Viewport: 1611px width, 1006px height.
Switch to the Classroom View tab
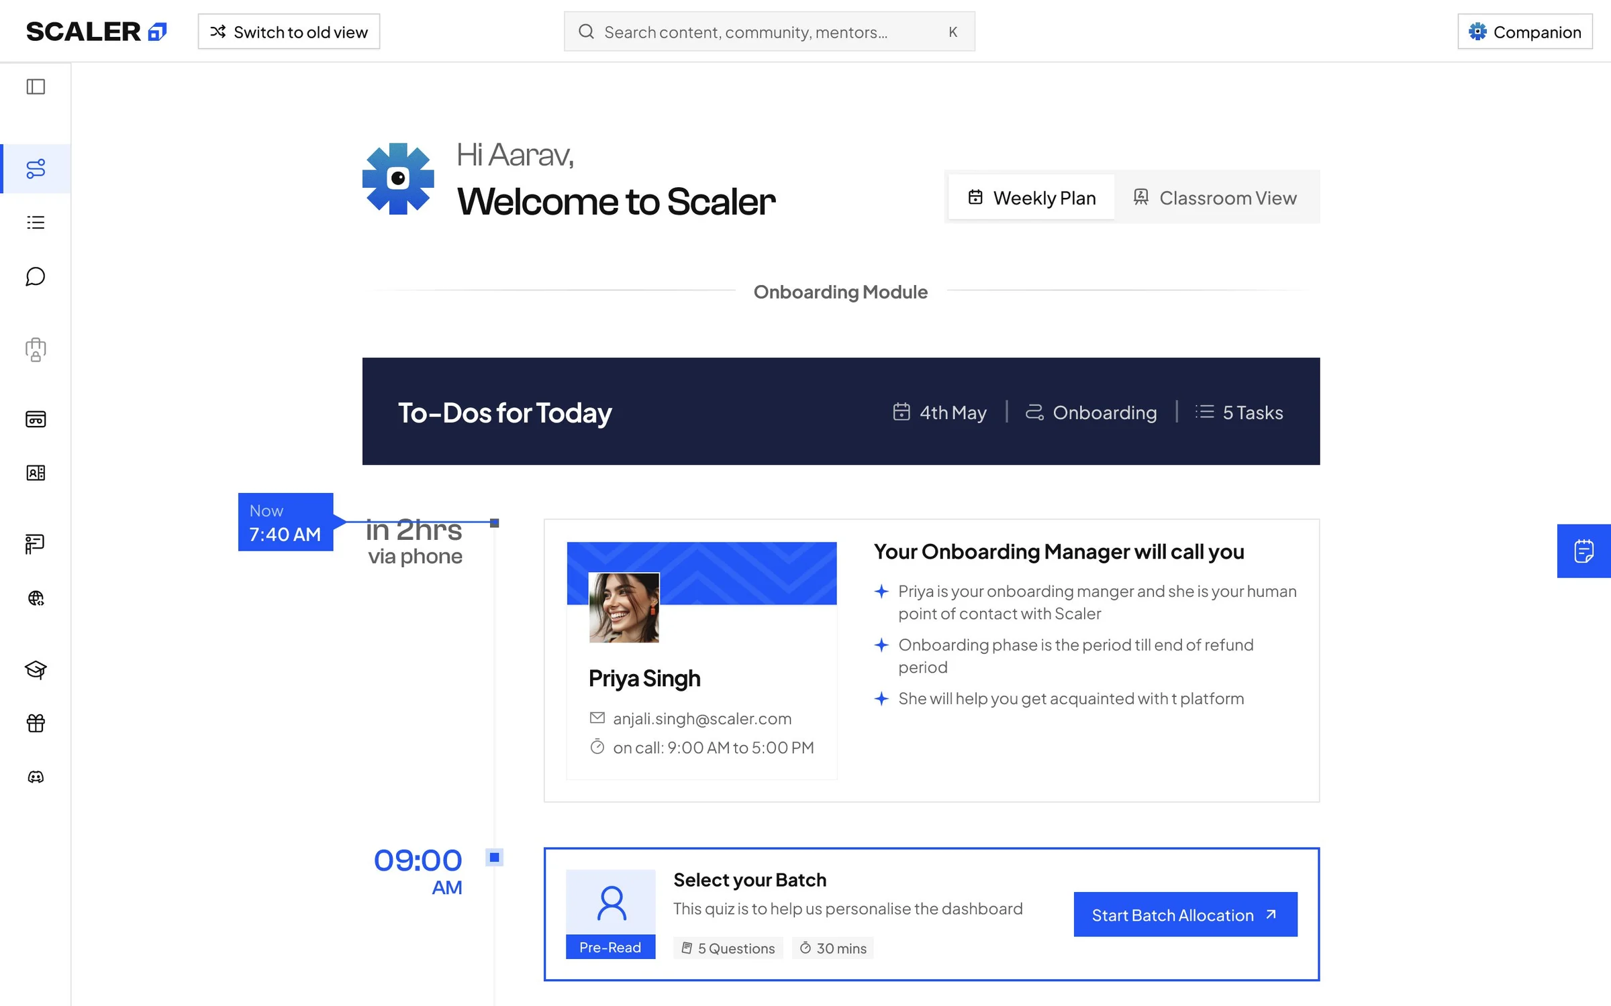coord(1216,197)
